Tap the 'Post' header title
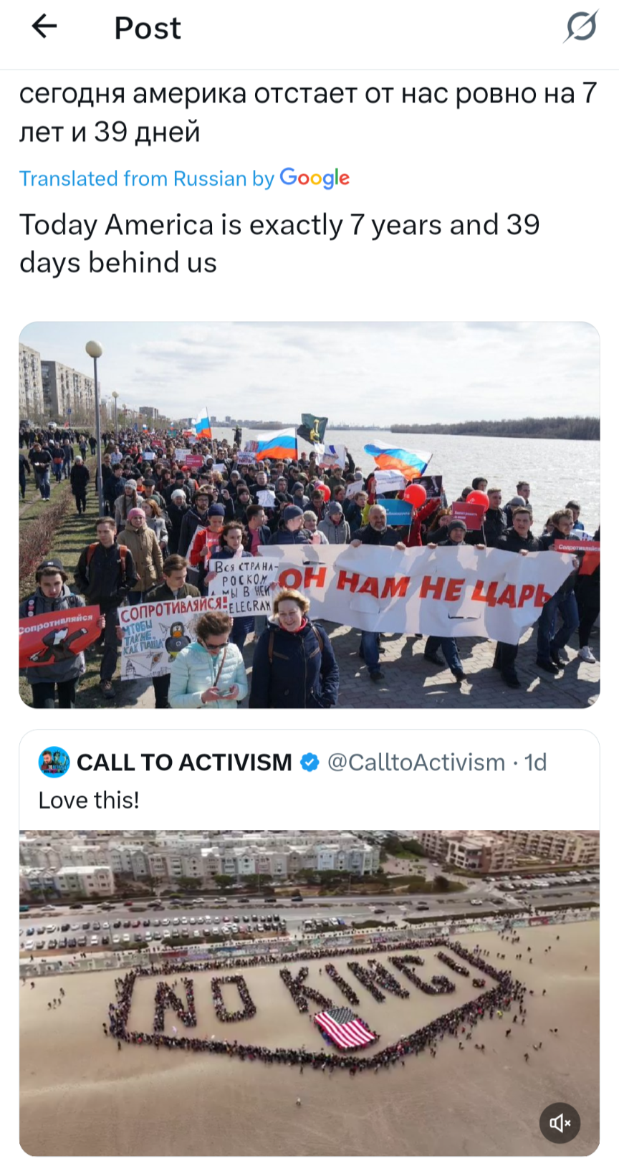The image size is (619, 1166). [x=148, y=28]
